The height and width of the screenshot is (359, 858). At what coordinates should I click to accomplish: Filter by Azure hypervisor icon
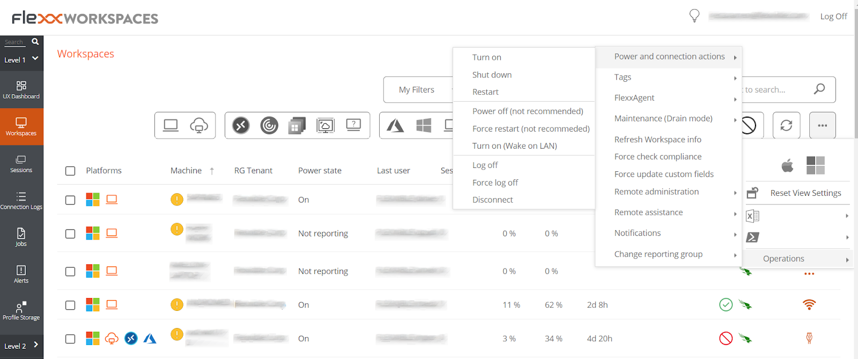coord(395,126)
